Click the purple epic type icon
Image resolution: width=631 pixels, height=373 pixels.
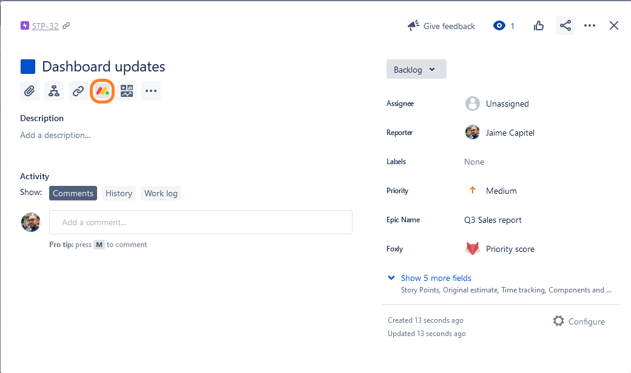click(x=24, y=25)
